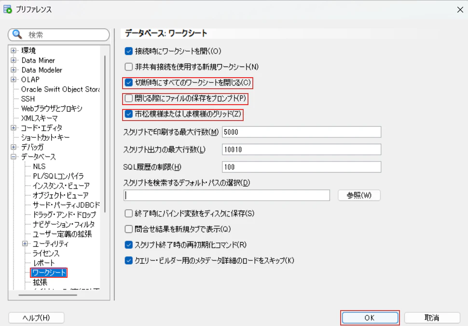This screenshot has width=468, height=326.
Task: Open help with ヘルプ(H) button
Action: tap(36, 318)
